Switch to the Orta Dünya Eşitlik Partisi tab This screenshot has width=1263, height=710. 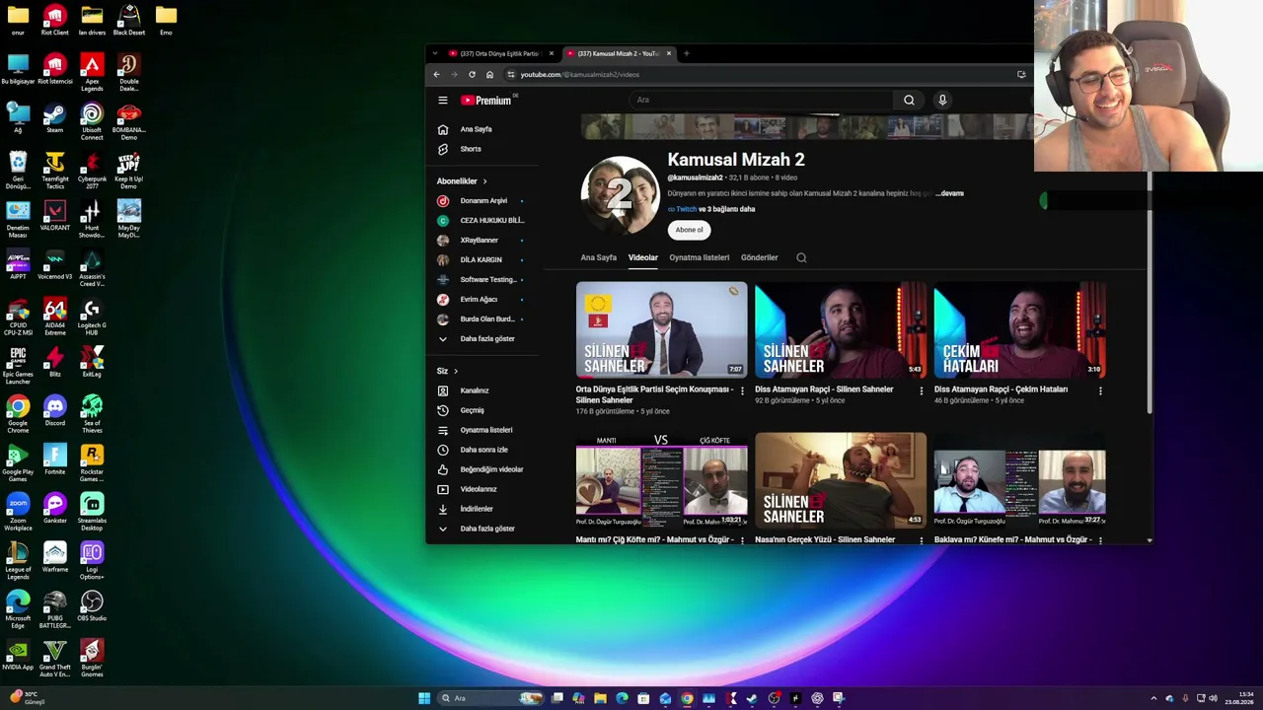(500, 53)
